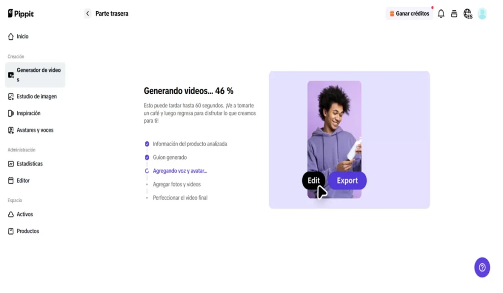Open the help question mark button

click(x=482, y=267)
